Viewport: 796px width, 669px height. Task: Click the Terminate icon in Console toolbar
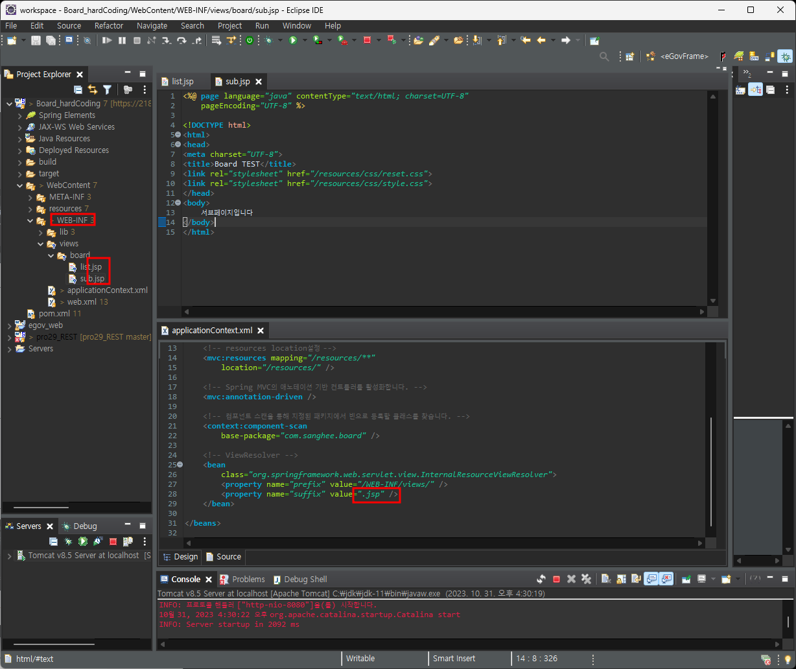tap(556, 579)
